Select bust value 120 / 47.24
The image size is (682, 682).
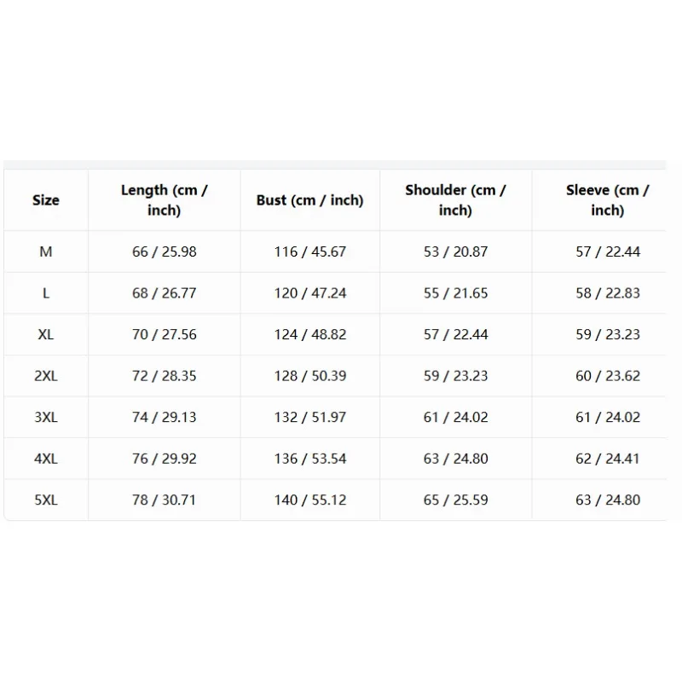pyautogui.click(x=309, y=293)
